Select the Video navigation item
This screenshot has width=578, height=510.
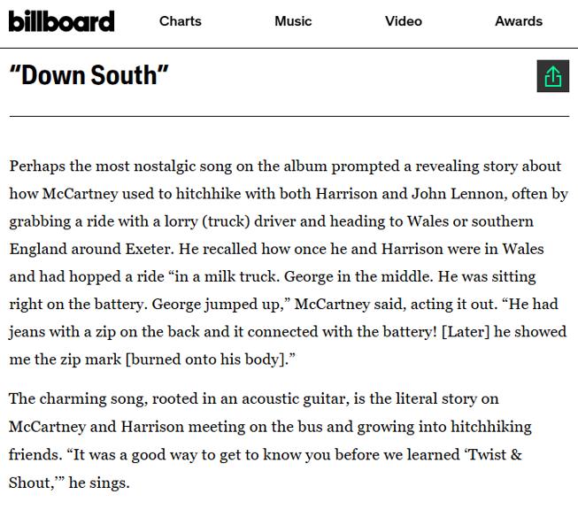coord(404,21)
